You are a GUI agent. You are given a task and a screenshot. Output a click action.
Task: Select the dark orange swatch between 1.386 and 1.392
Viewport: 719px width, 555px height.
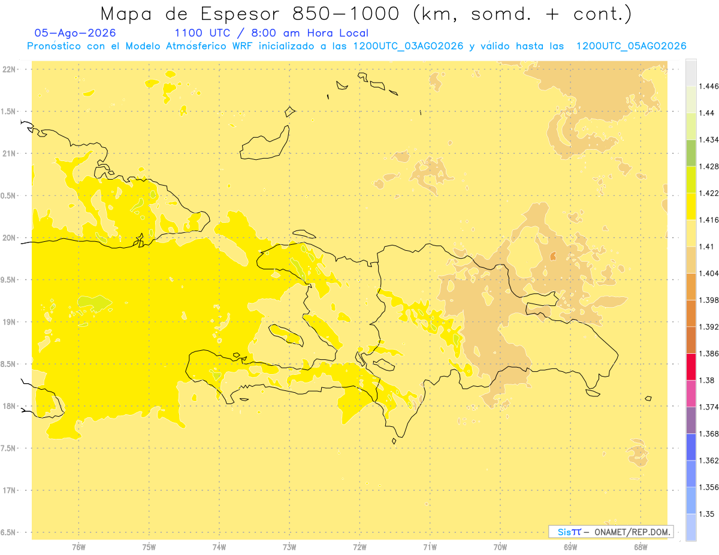691,340
